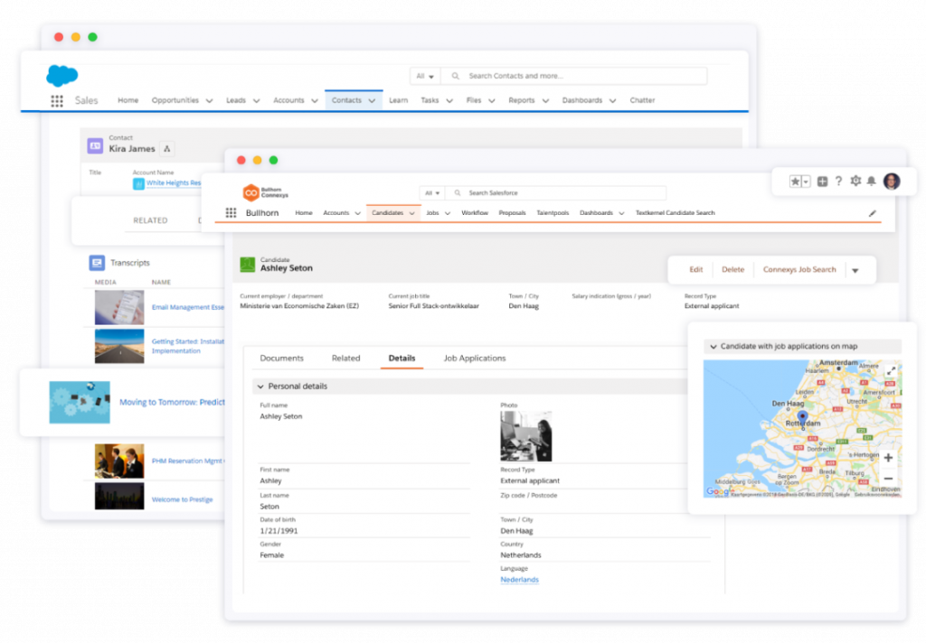926x643 pixels.
Task: Click the App Launcher waffle icon next to Bullhorn
Action: pos(233,212)
